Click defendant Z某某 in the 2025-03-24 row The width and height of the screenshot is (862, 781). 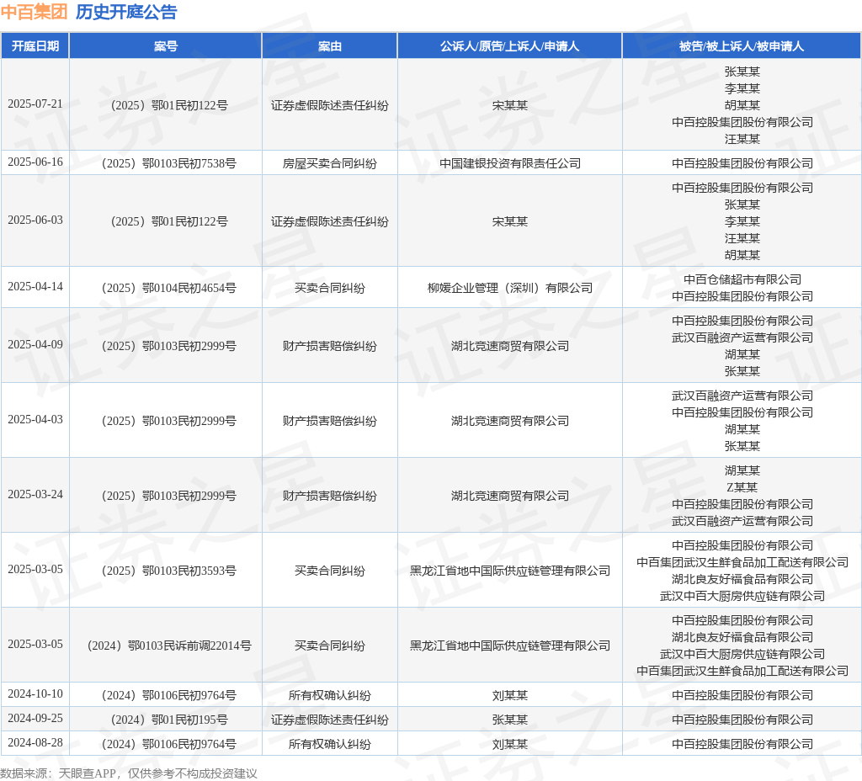click(x=742, y=487)
